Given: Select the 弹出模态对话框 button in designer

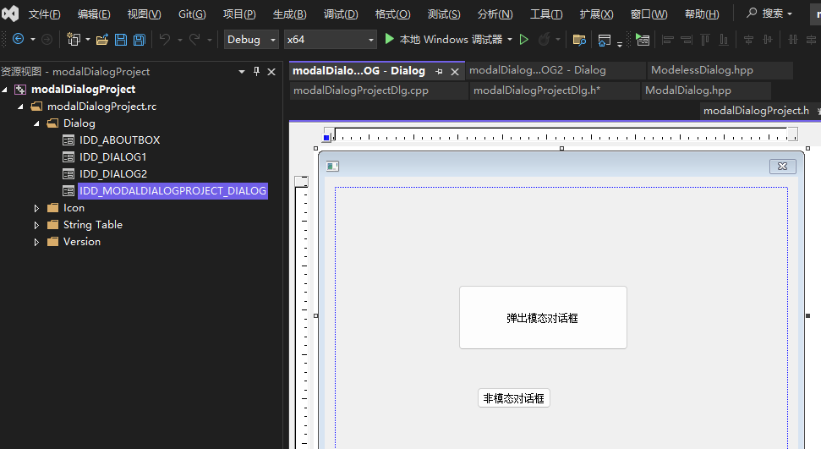Looking at the screenshot, I should [543, 317].
